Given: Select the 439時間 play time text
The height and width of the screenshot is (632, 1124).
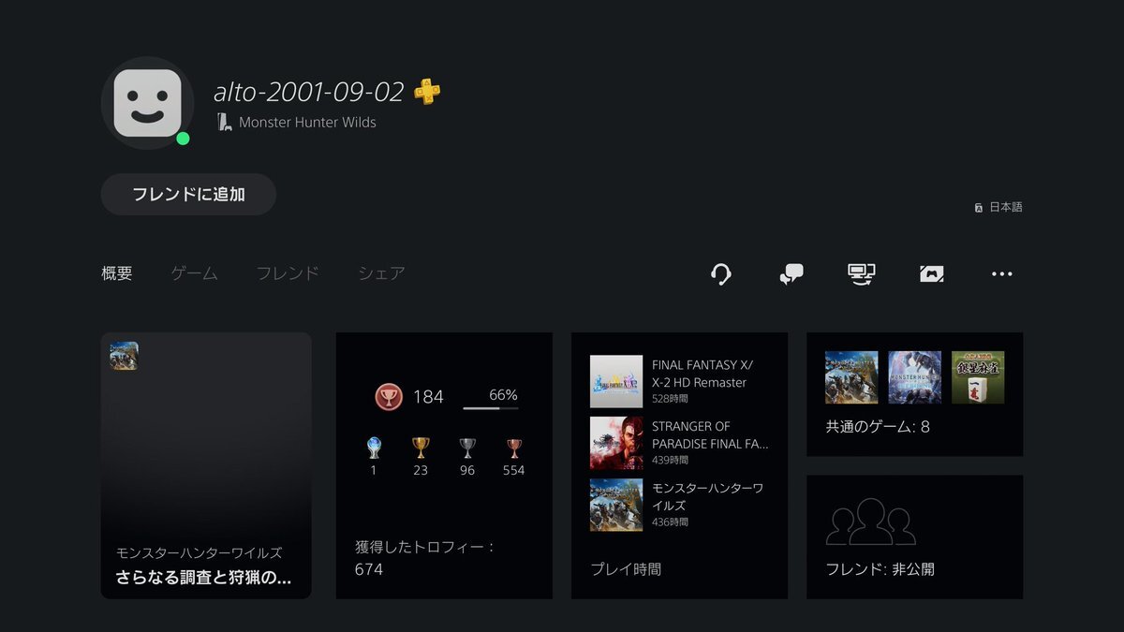Looking at the screenshot, I should tap(670, 461).
